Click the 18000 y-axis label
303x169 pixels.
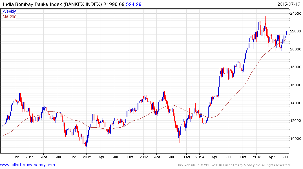tap(295, 67)
